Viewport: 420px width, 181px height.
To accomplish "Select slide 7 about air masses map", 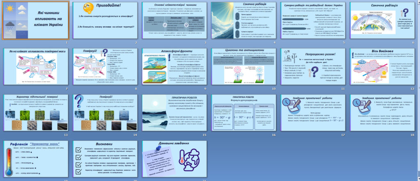I will (x=36, y=66).
